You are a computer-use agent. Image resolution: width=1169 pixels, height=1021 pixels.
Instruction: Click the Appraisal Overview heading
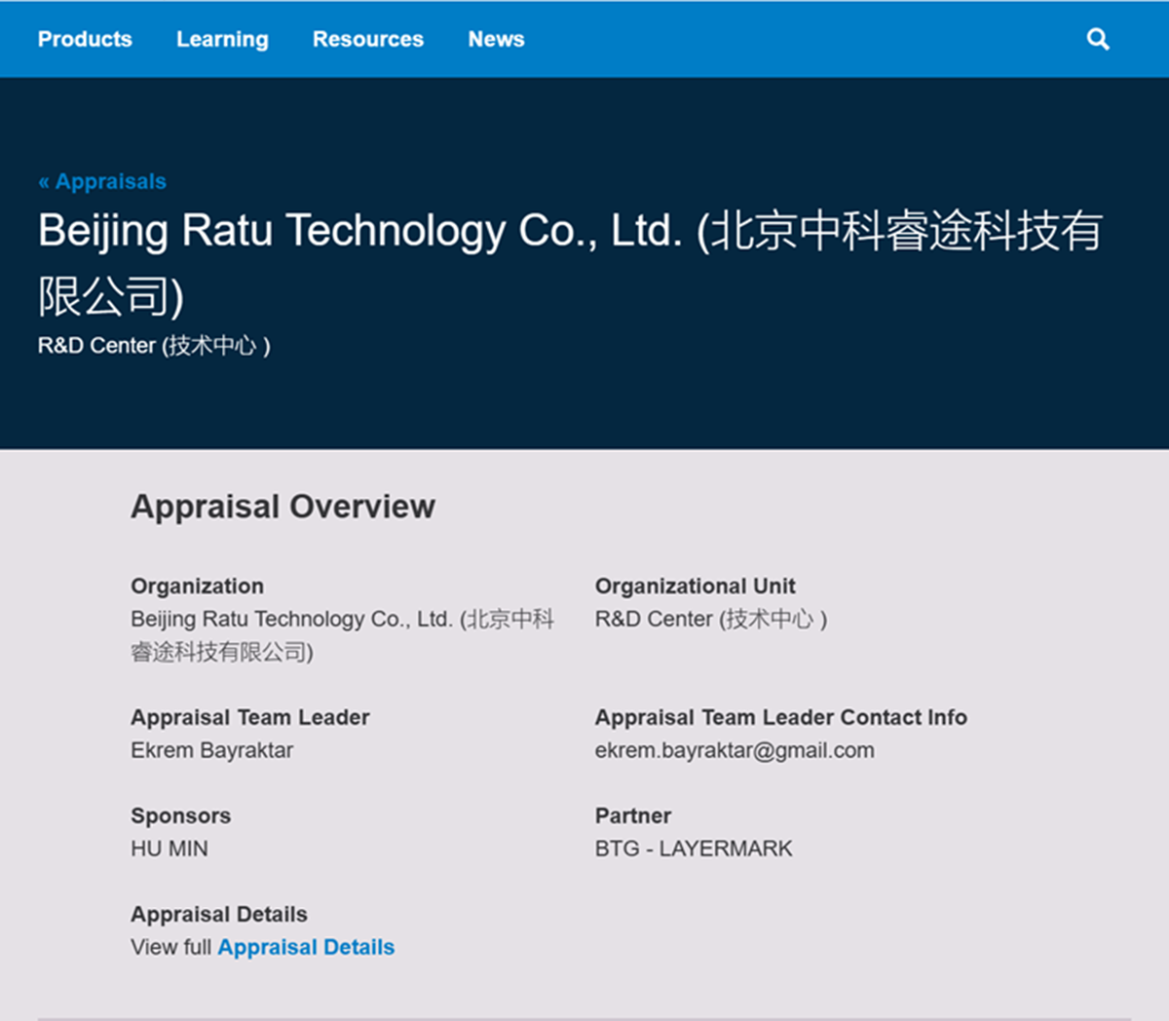283,507
